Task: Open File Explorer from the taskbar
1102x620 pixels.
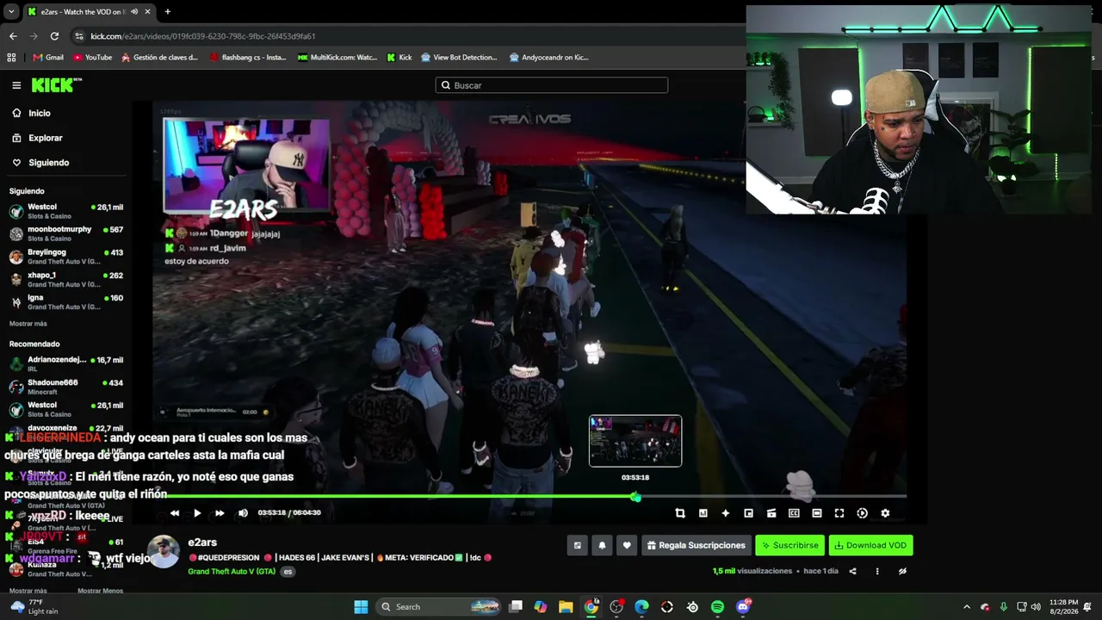Action: 566,607
